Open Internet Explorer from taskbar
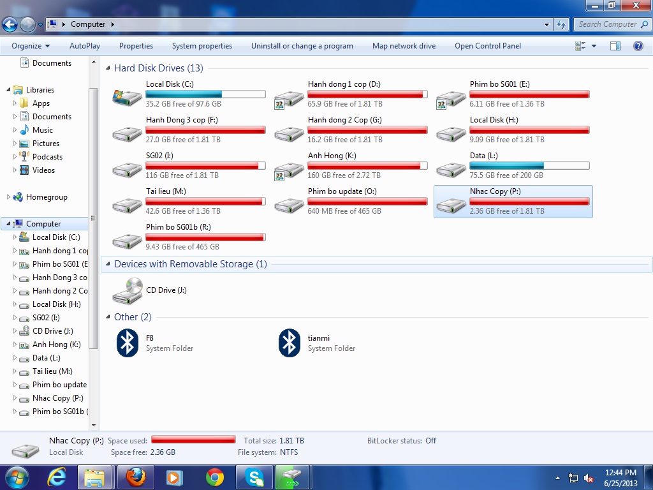This screenshot has height=490, width=653. pos(57,477)
